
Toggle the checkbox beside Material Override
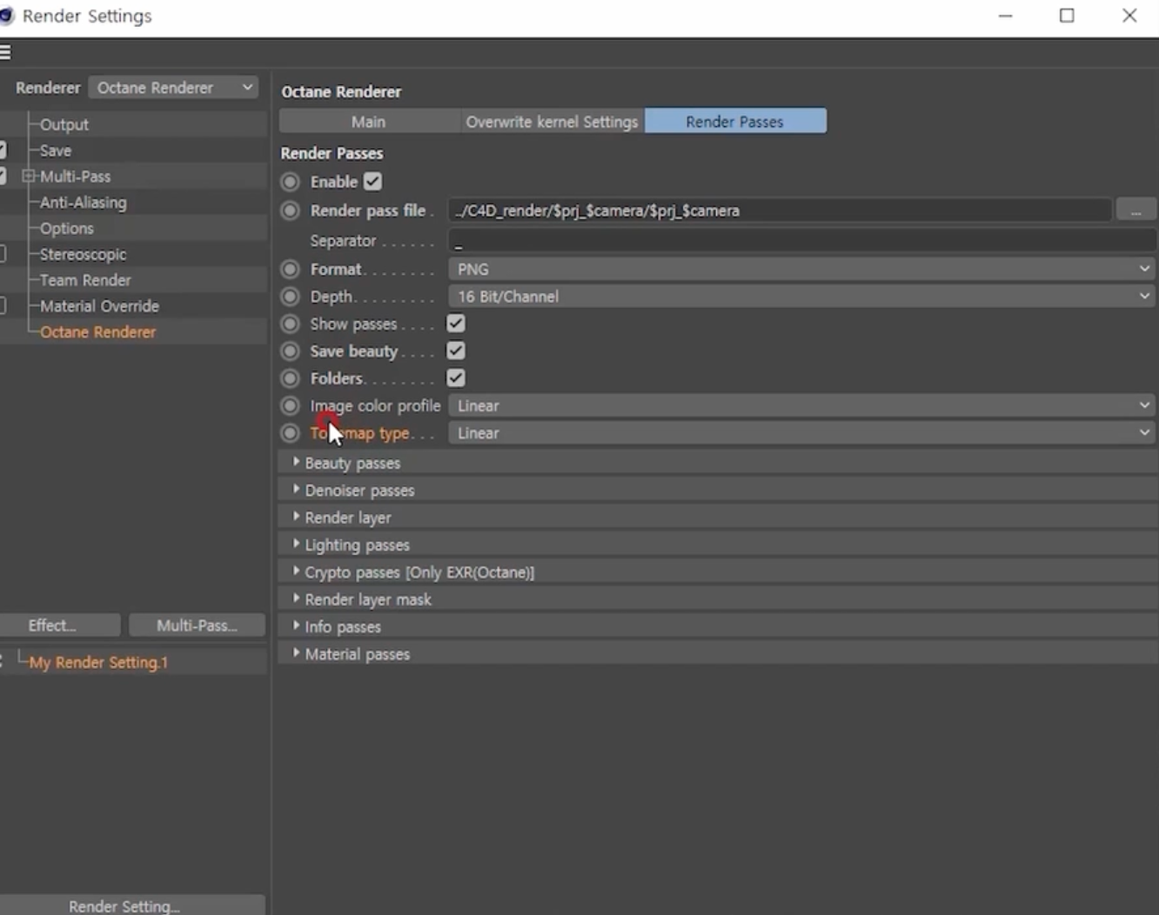[3, 306]
